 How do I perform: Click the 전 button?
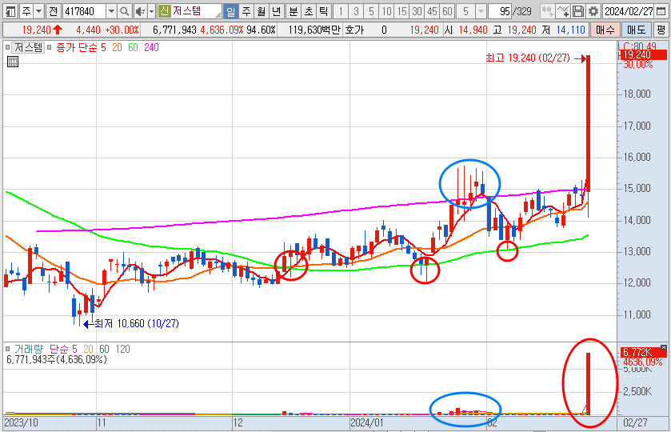point(53,11)
